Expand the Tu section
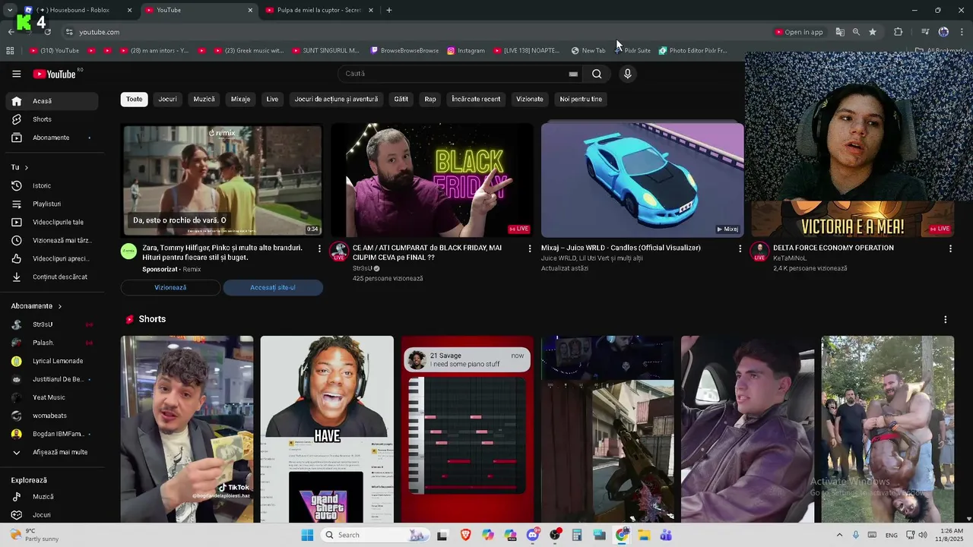973x547 pixels. click(20, 167)
